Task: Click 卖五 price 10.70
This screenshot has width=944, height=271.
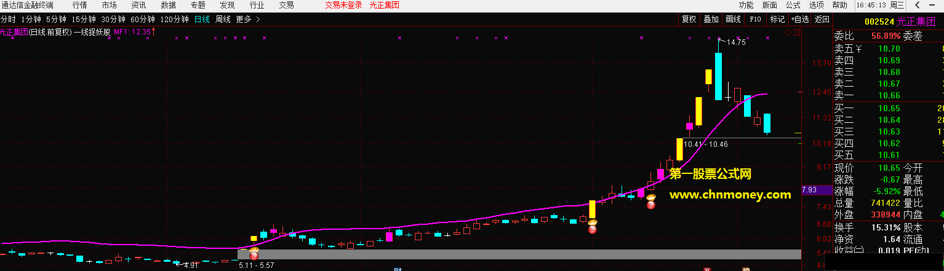Action: coord(889,49)
